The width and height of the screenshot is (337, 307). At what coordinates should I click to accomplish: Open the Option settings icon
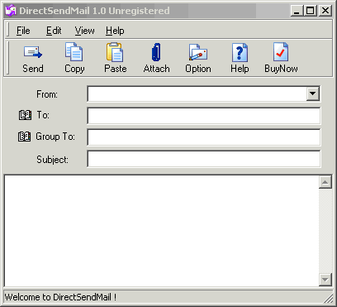point(198,52)
